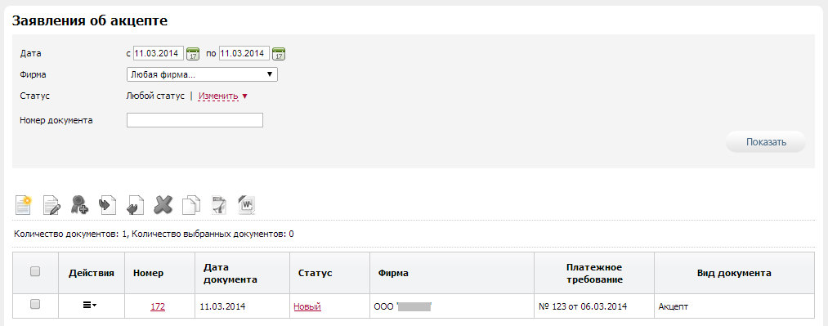Open the end date calendar picker
The image size is (828, 326).
pos(280,54)
